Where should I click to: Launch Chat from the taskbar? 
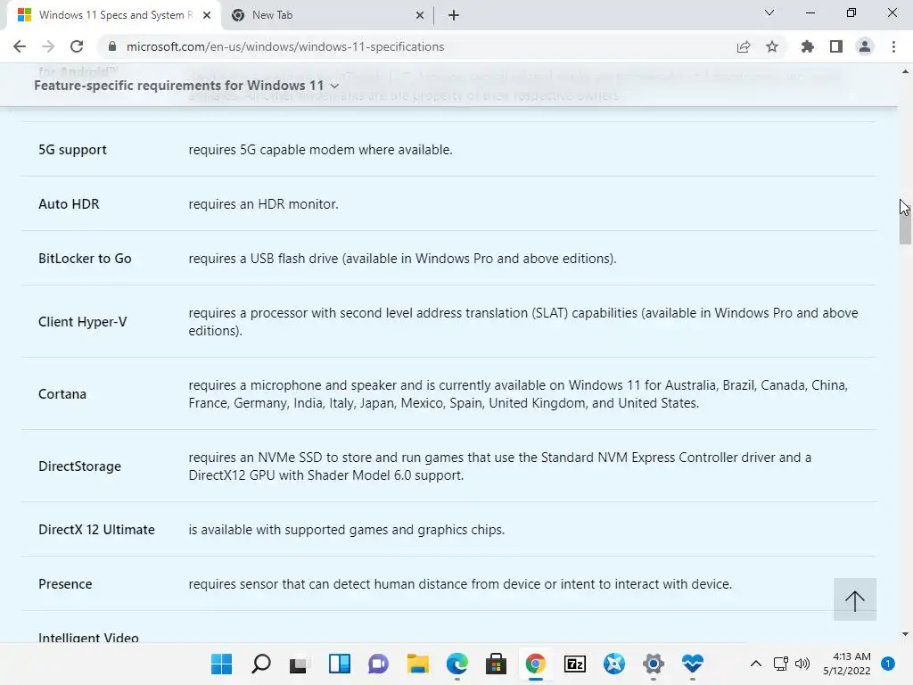point(378,664)
